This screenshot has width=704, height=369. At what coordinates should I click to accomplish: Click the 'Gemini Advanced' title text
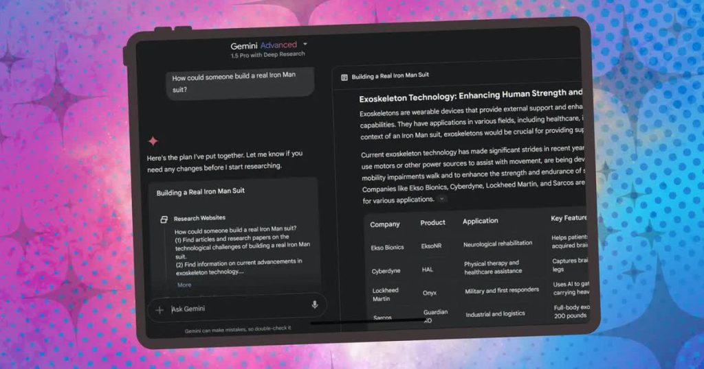[263, 45]
